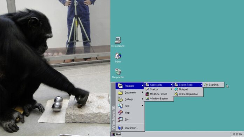Launch MS-DOS Prompt label entry
Viewport: 244px width, 137px height.
point(158,94)
